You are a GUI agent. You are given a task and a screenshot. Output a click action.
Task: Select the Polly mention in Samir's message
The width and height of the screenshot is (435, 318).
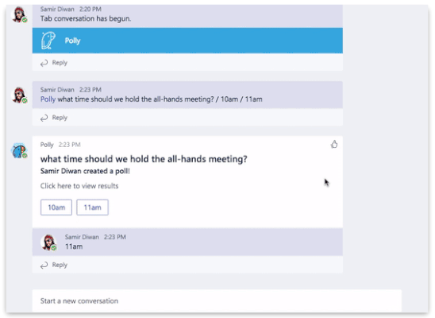[48, 99]
